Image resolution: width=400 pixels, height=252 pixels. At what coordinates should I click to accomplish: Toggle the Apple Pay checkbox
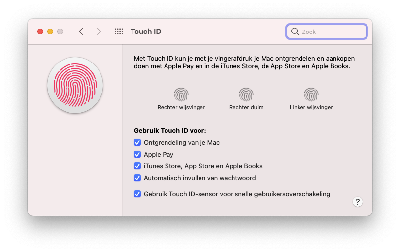pyautogui.click(x=137, y=154)
